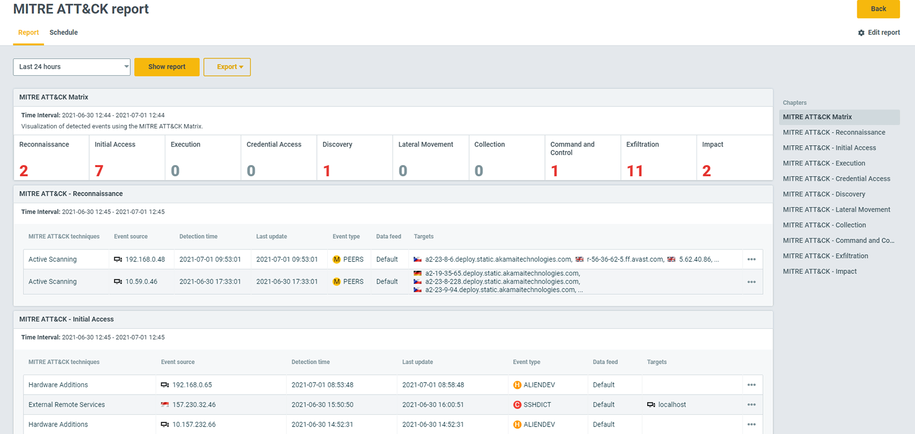Click the Back button
Image resolution: width=915 pixels, height=434 pixels.
[878, 9]
